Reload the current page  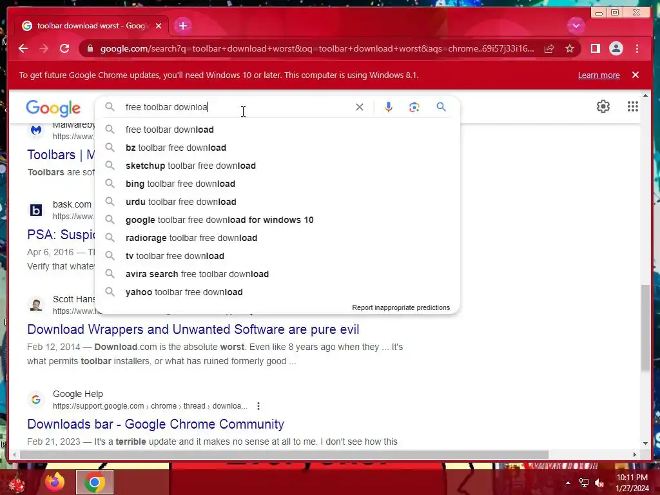[x=64, y=48]
